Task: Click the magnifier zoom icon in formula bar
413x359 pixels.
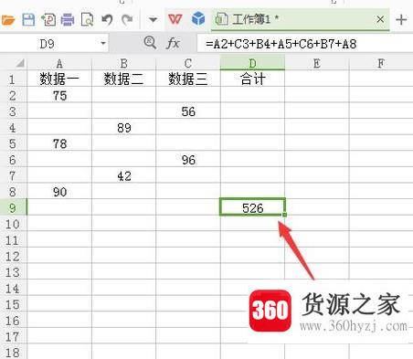Action: coord(150,42)
